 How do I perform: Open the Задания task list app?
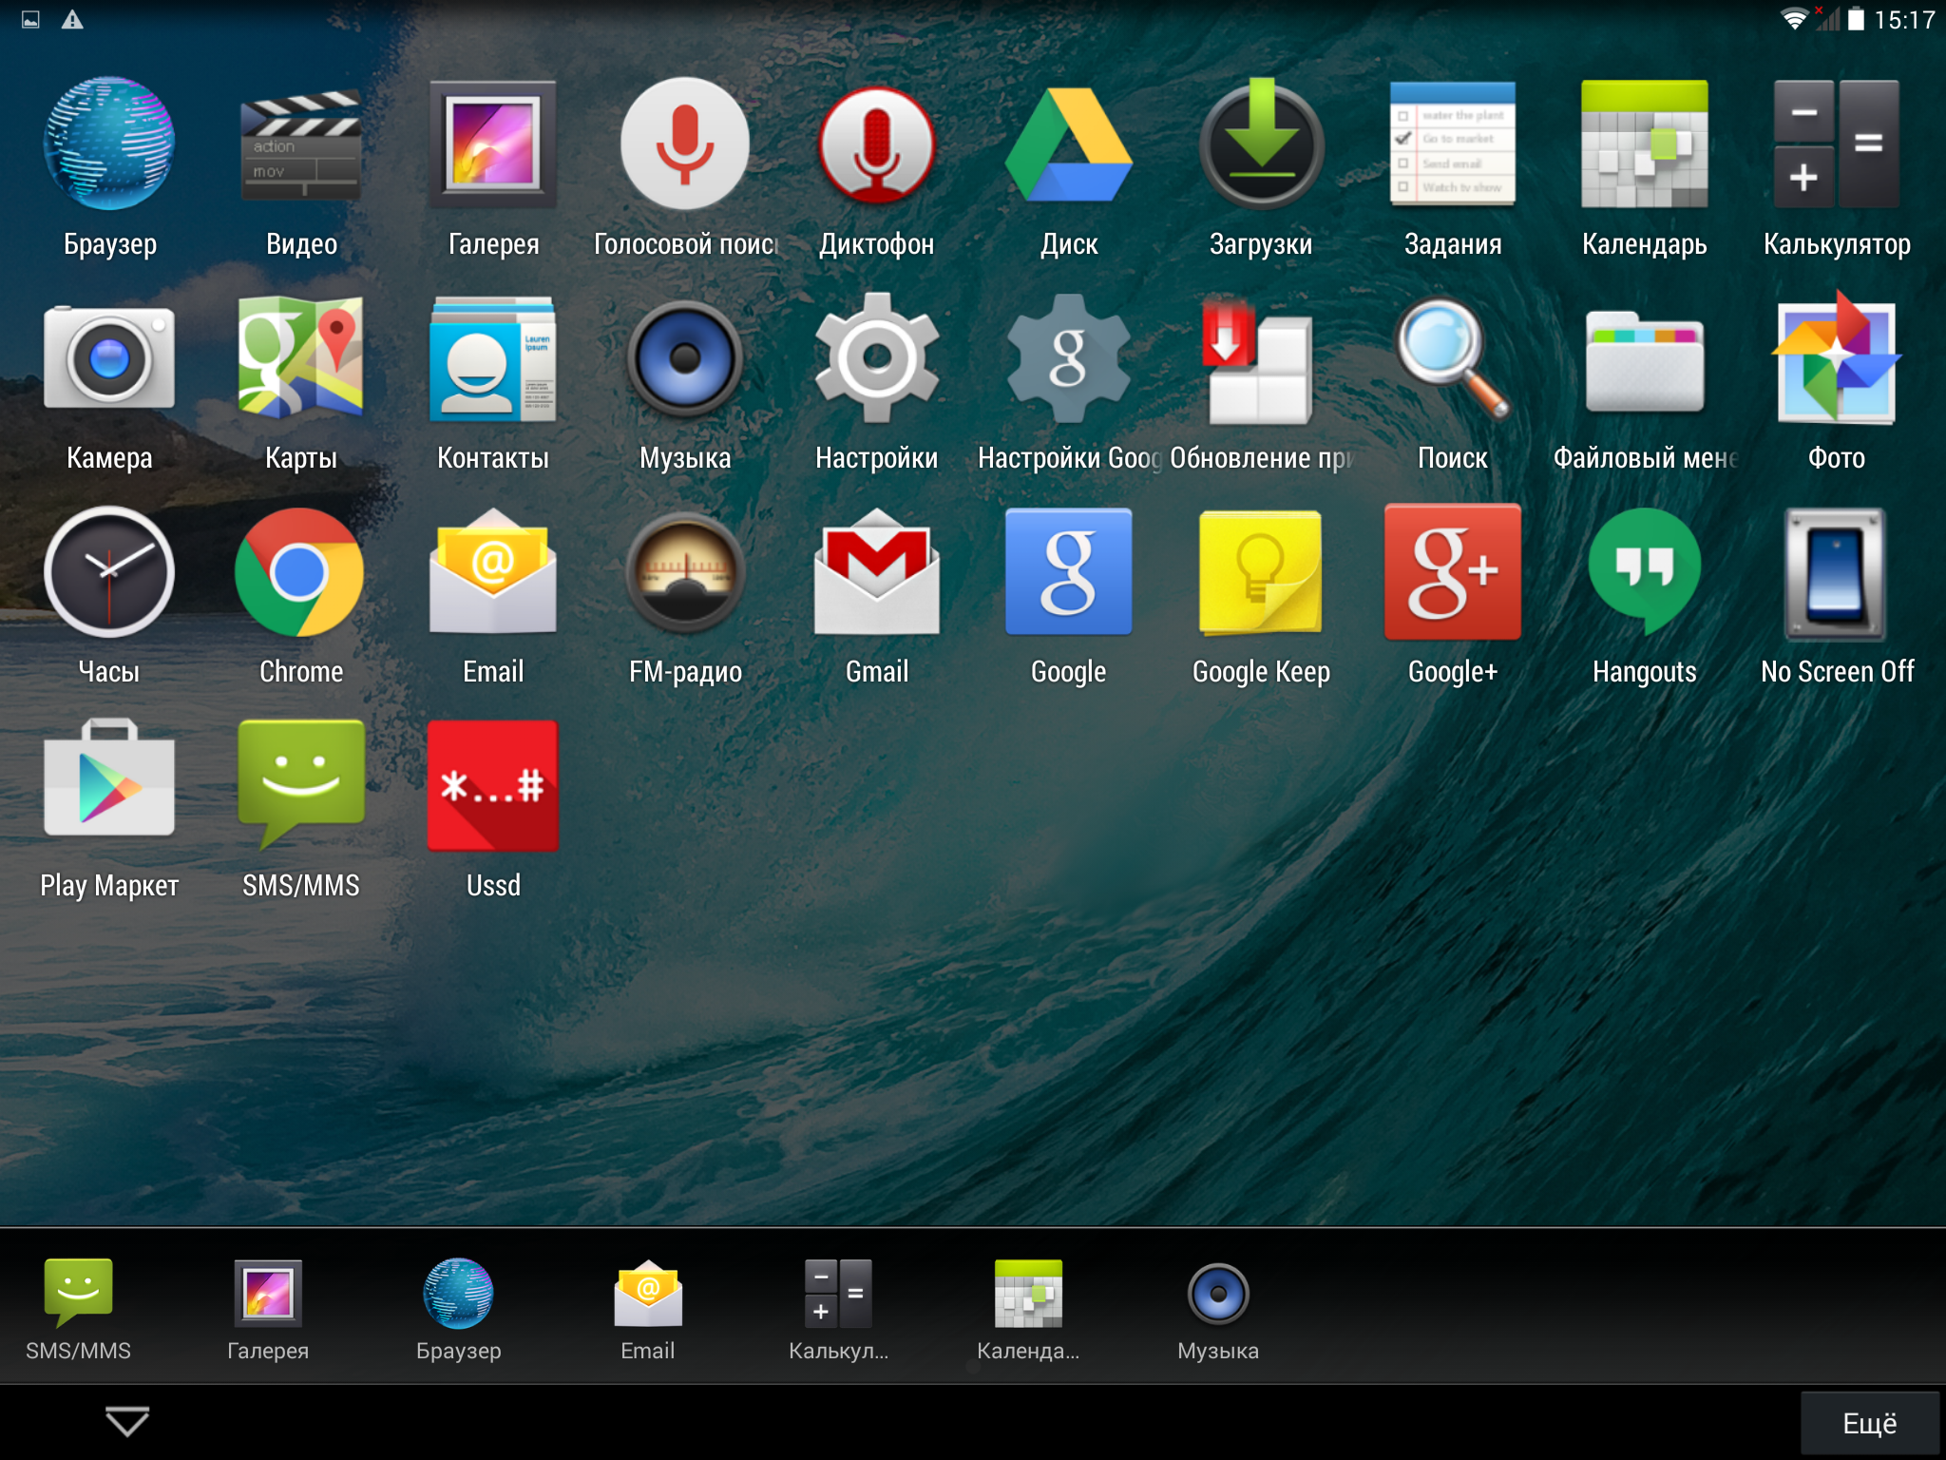click(1453, 168)
